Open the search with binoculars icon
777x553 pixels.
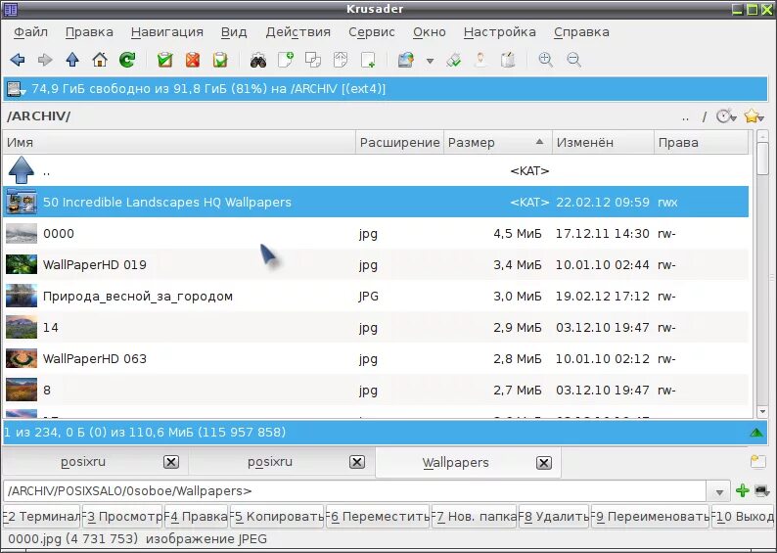(258, 60)
